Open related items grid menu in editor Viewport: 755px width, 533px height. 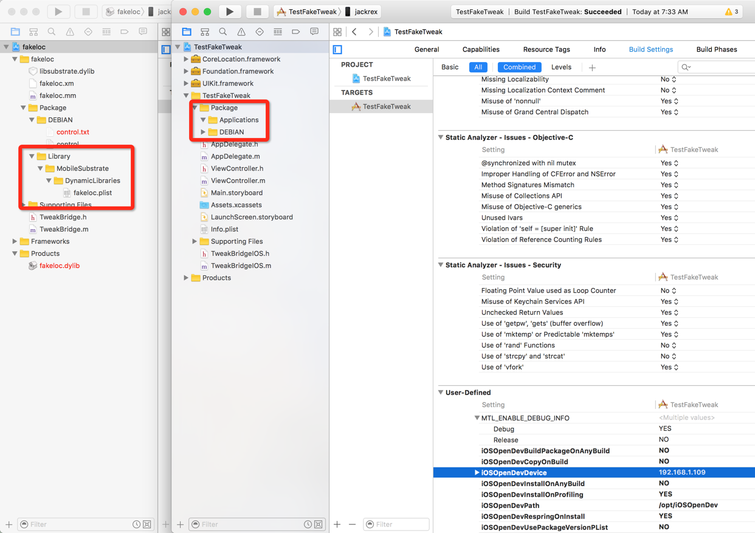click(x=337, y=32)
